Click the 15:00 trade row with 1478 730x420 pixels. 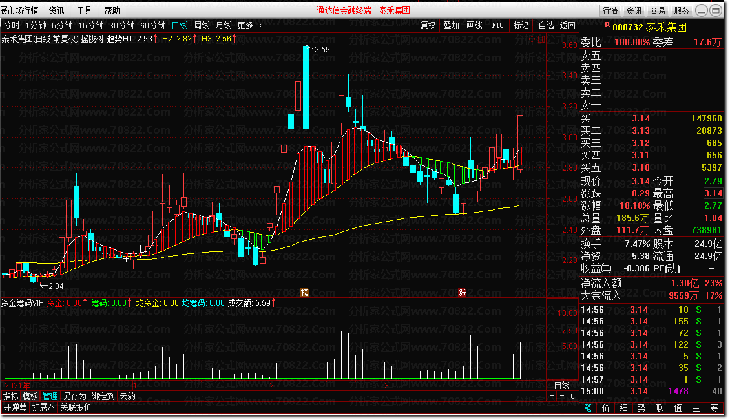[651, 391]
